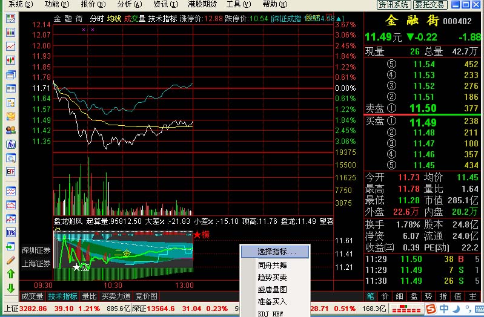Screen dimensions: 484x317
Task: Click the 10% icon in sidebar
Action: (11, 232)
